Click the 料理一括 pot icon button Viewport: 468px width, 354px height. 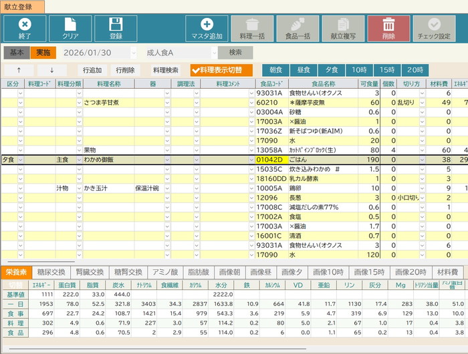(x=252, y=29)
